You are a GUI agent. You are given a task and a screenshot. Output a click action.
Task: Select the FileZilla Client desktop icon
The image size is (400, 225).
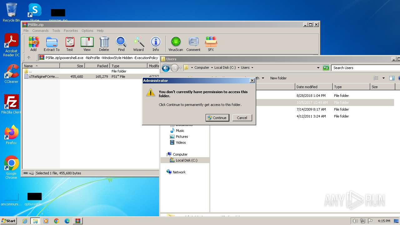pyautogui.click(x=11, y=104)
